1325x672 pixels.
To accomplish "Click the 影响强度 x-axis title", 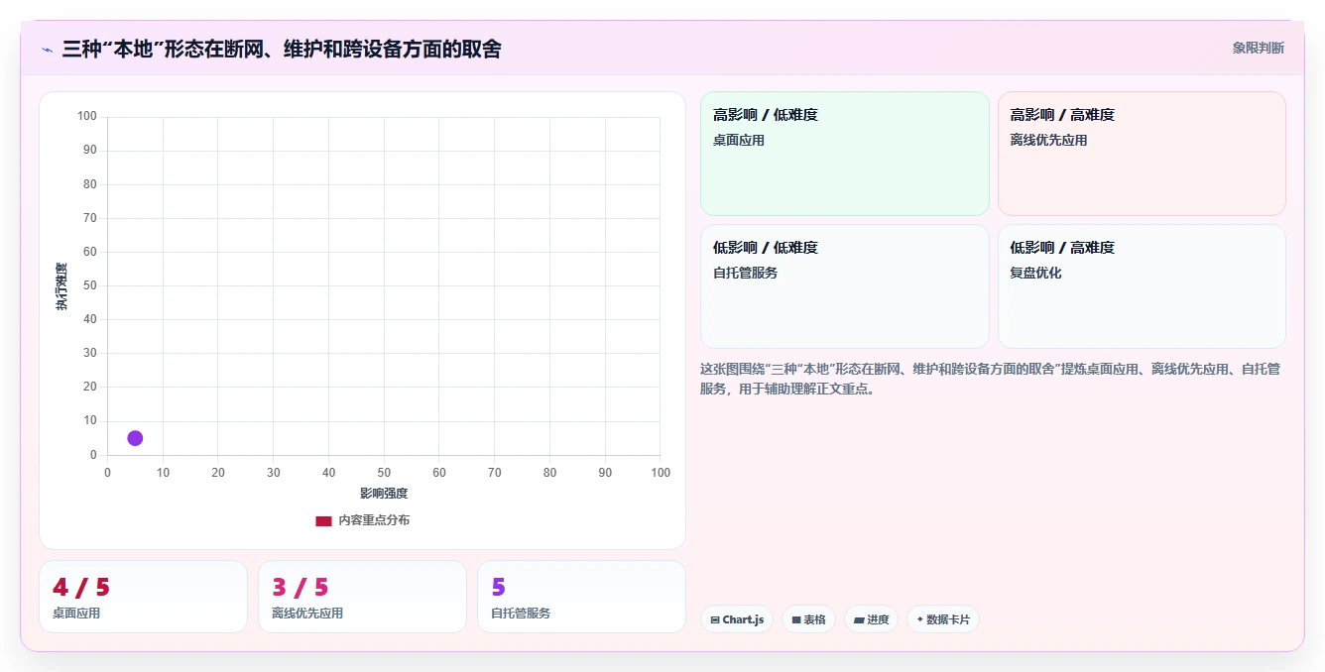I will click(x=384, y=493).
